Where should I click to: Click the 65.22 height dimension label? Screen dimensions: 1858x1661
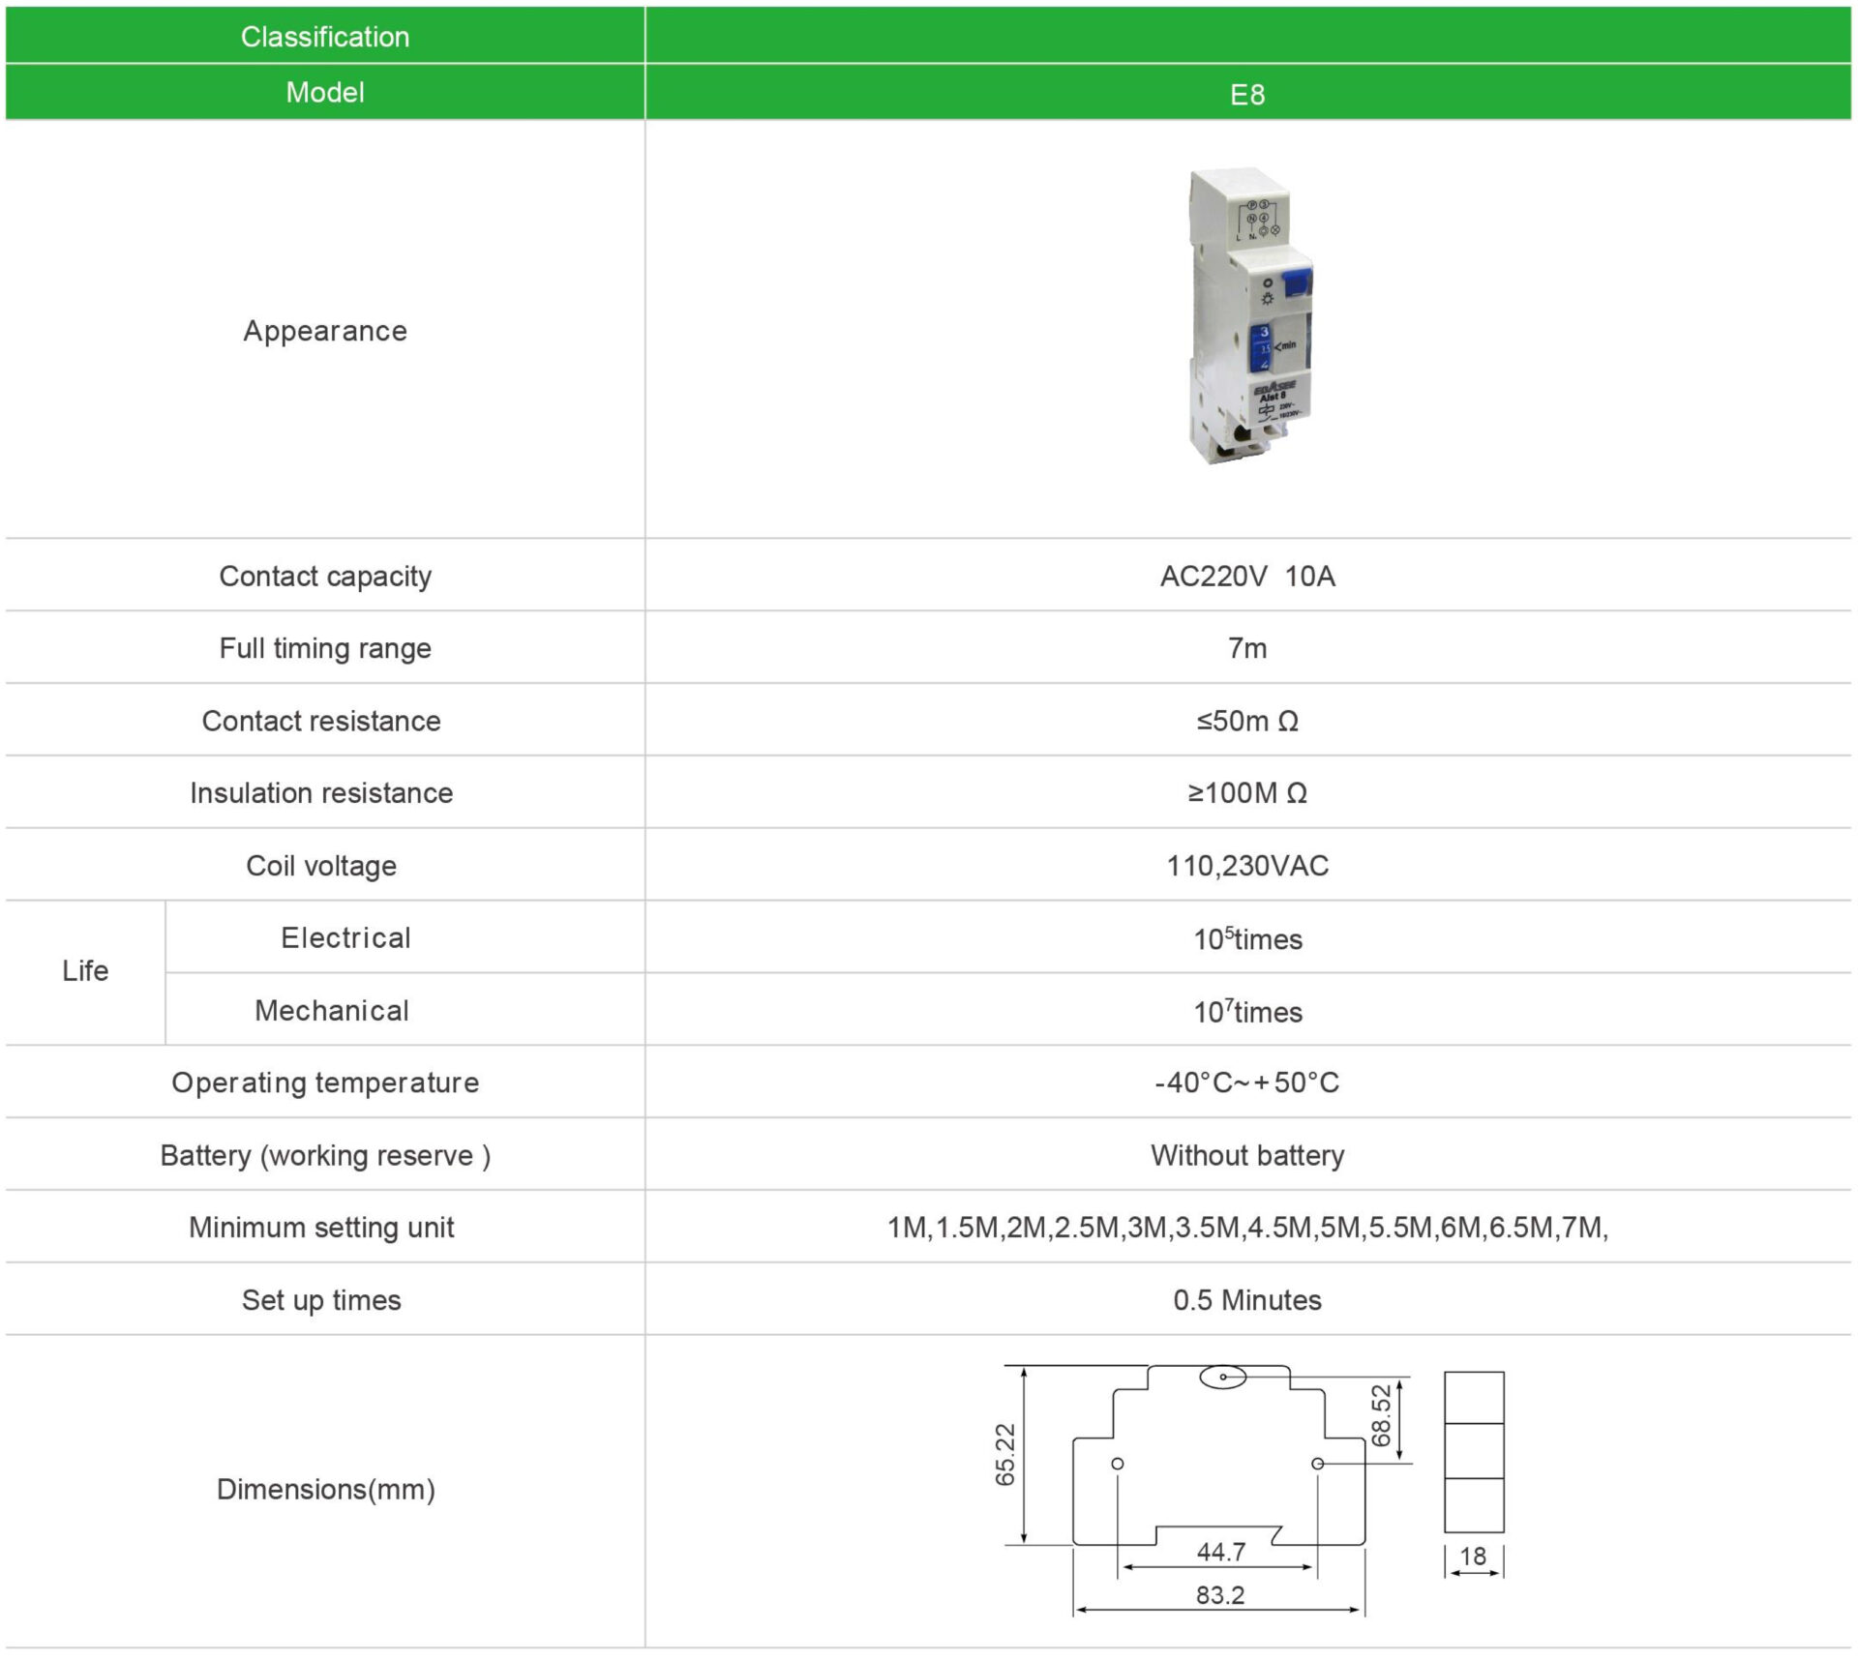point(1005,1455)
